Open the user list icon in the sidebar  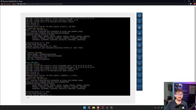tap(139, 22)
